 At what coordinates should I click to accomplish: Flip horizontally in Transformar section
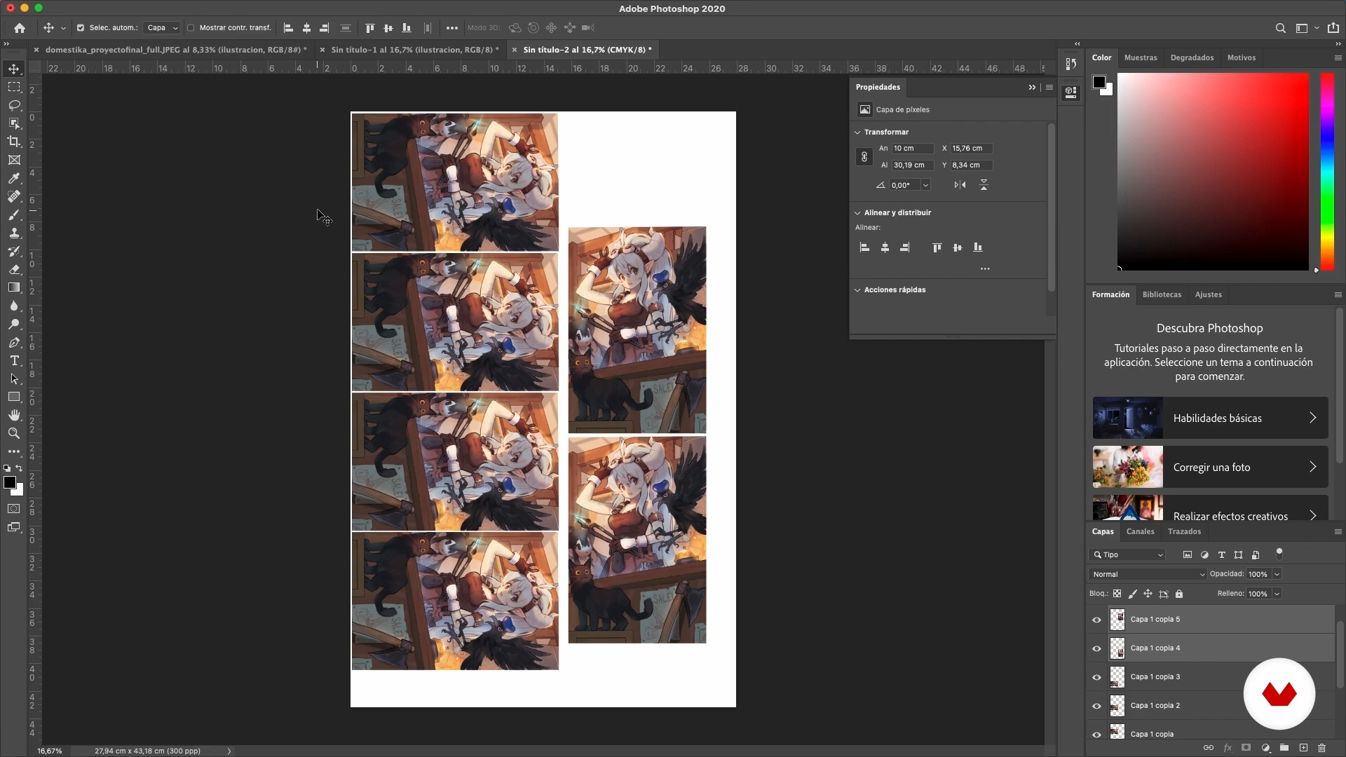[x=960, y=185]
